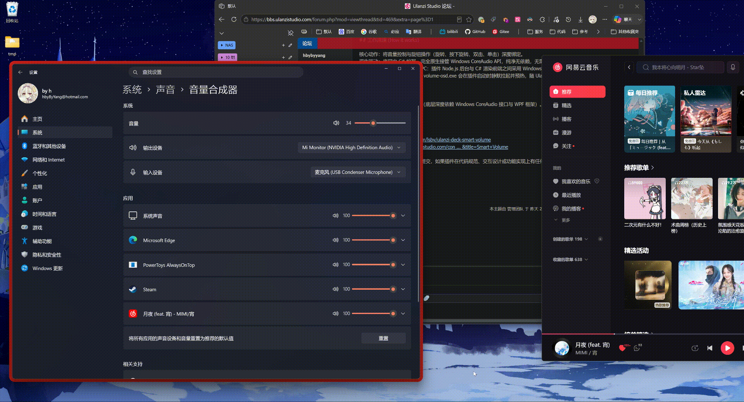744x402 pixels.
Task: Open the 输出设备 Mi Monitor dropdown
Action: 352,148
